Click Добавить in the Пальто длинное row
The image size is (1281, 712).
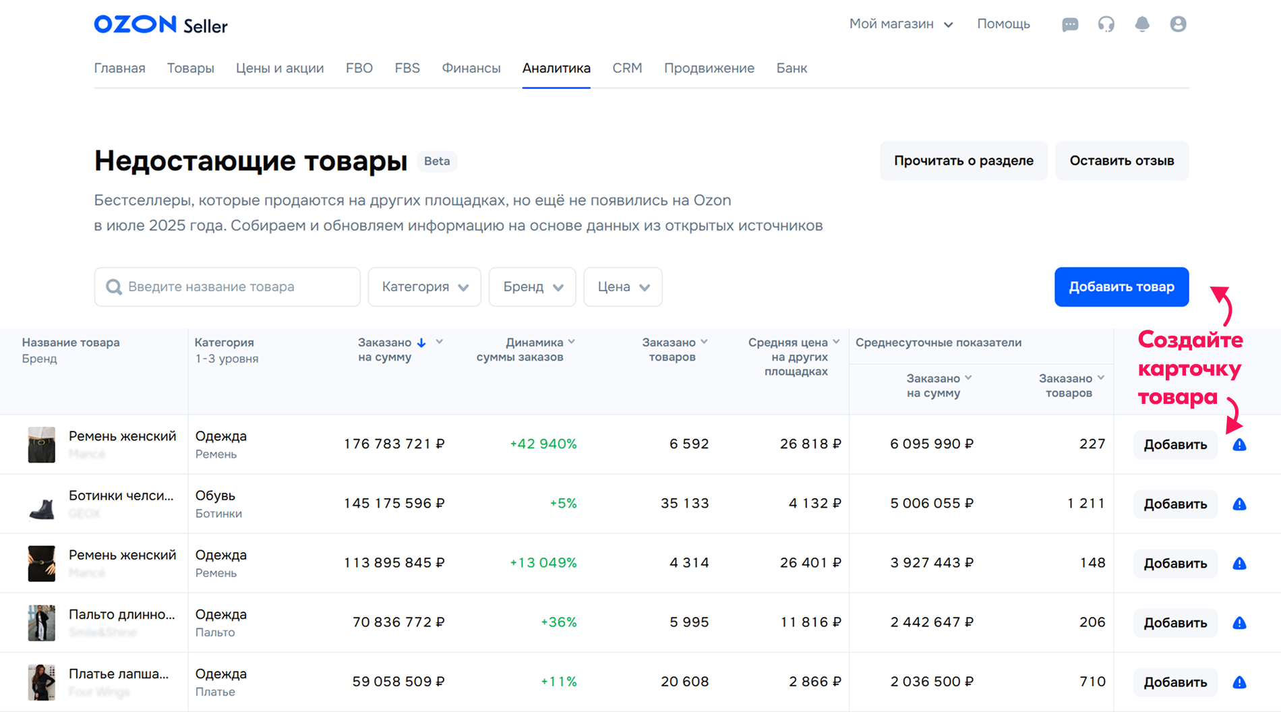(1175, 622)
